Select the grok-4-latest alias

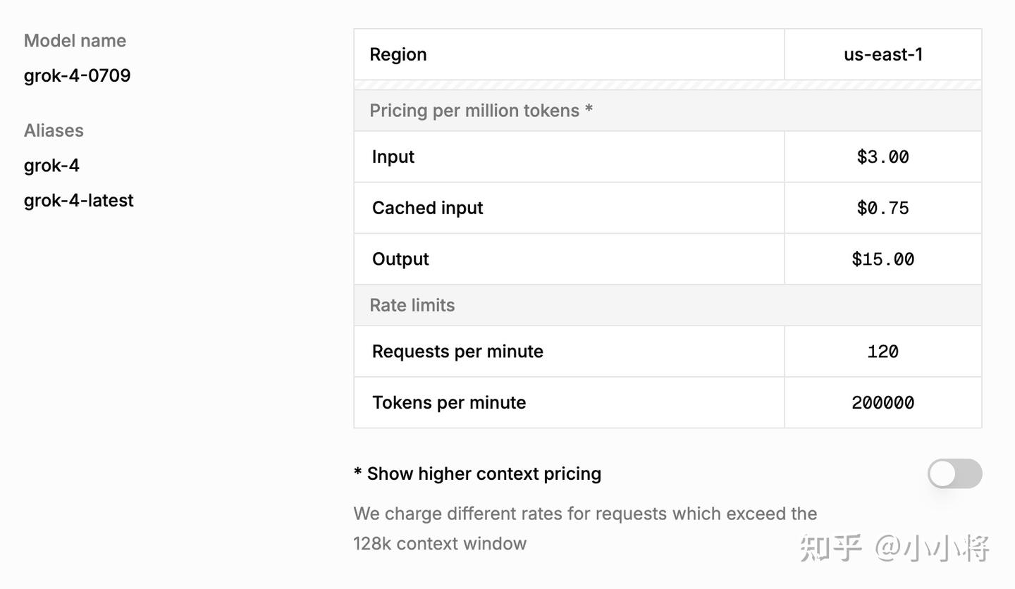[79, 201]
